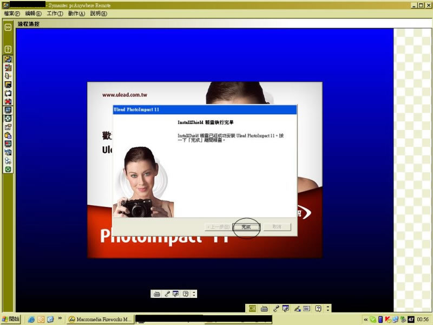Click the red and yellow windows sidebar icon
Screen dimensions: 433x325
(8, 68)
